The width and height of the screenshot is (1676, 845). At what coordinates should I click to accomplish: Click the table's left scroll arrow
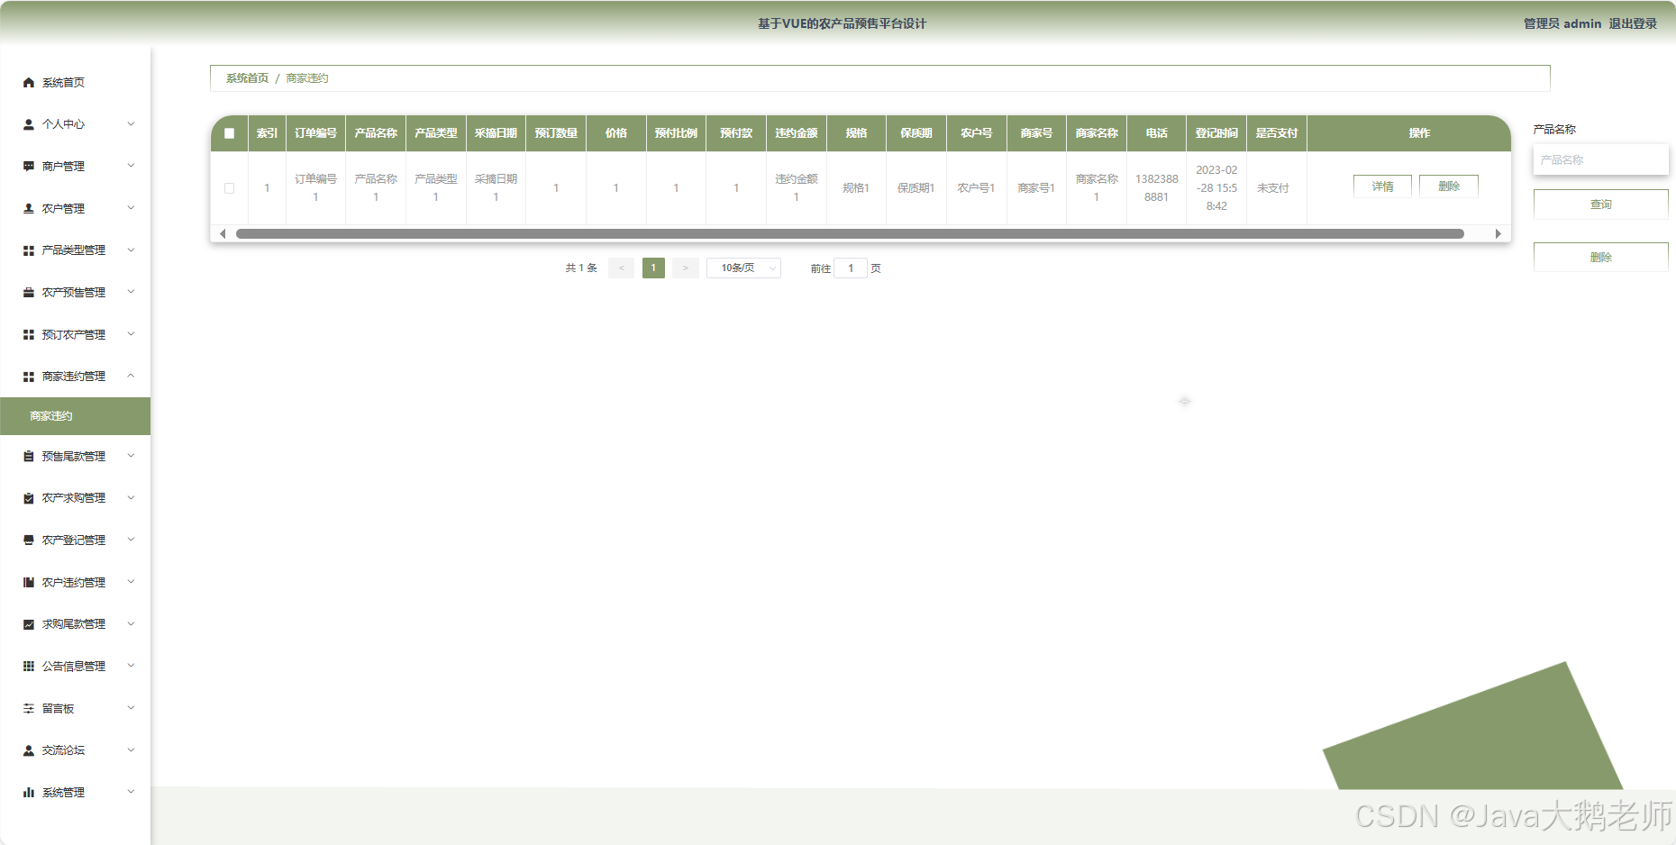coord(223,234)
